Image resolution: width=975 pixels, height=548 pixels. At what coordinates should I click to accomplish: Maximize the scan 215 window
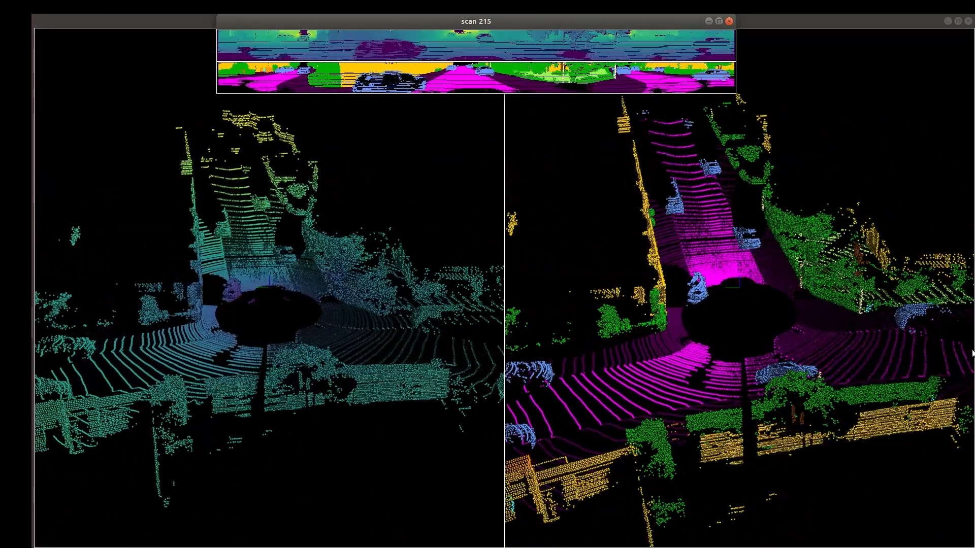click(x=719, y=21)
